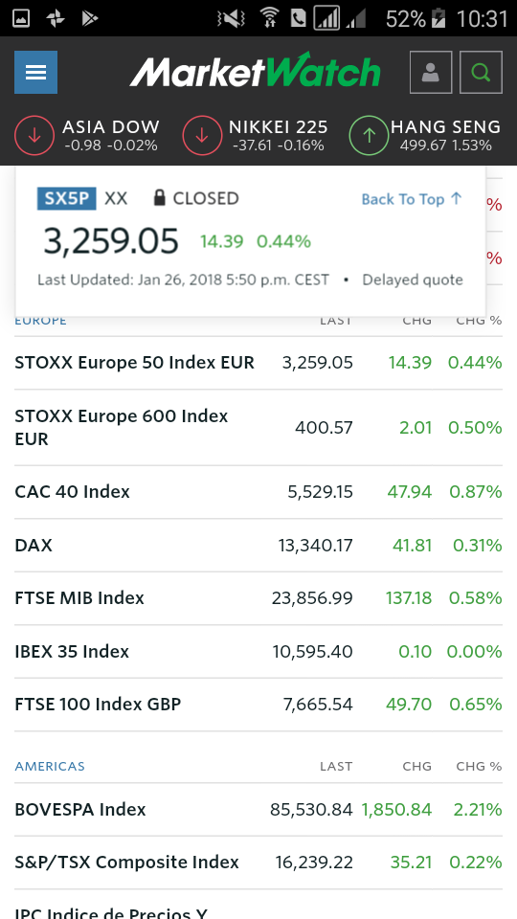Open the hamburger menu

point(35,72)
